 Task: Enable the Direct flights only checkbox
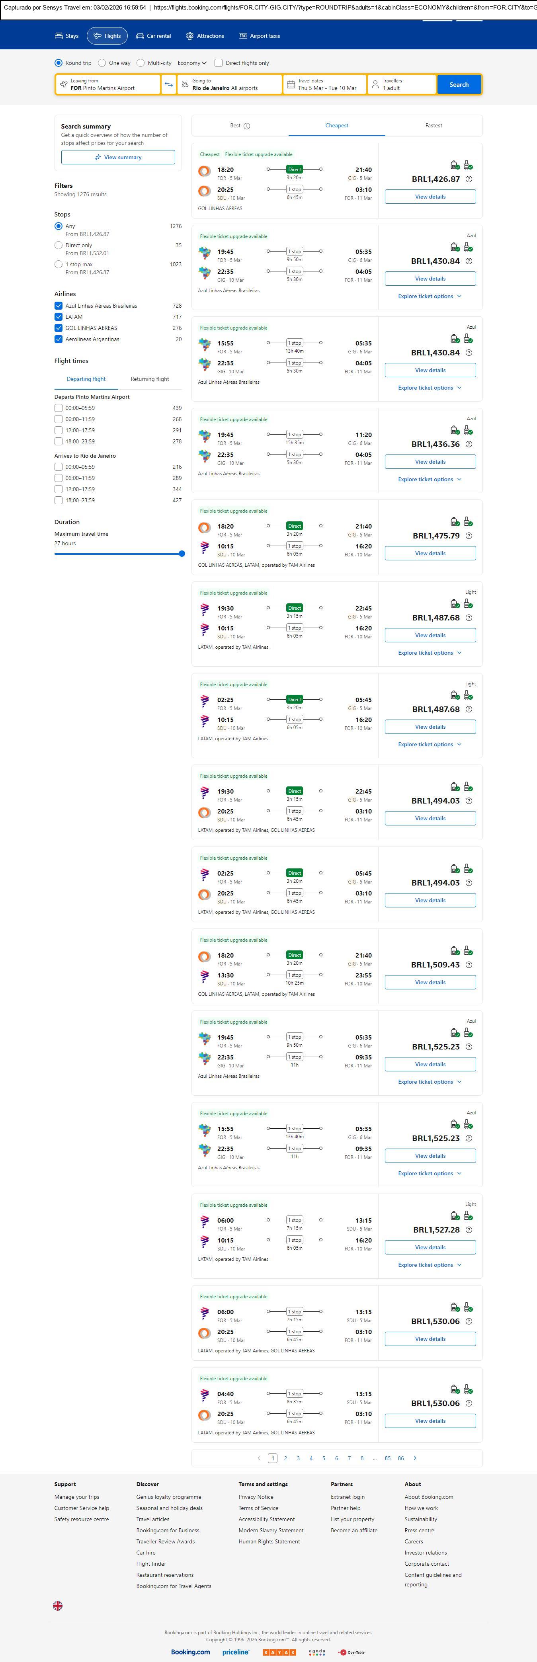coord(219,63)
